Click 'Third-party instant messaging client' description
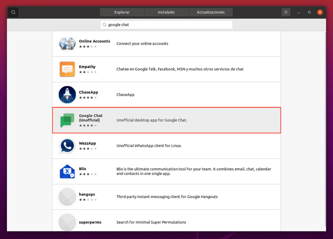The image size is (333, 239). click(x=167, y=197)
